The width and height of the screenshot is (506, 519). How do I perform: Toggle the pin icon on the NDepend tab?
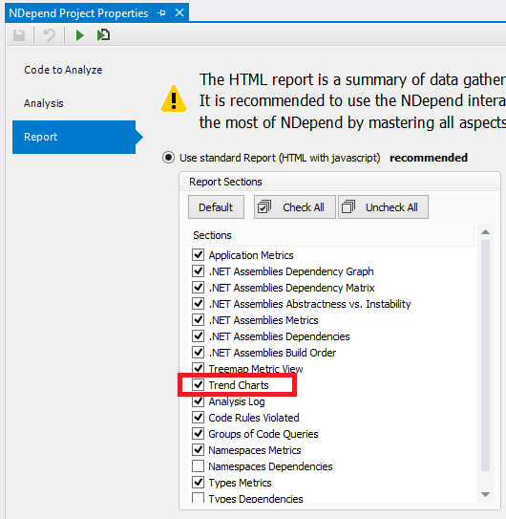click(x=161, y=13)
